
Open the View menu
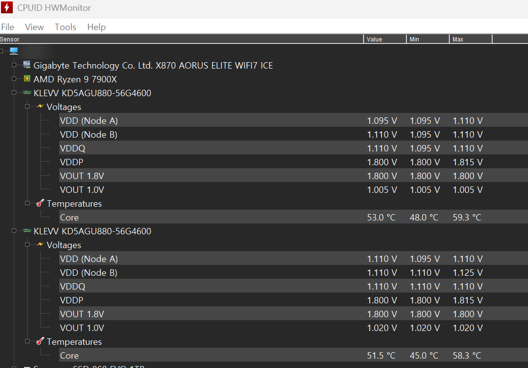point(34,27)
